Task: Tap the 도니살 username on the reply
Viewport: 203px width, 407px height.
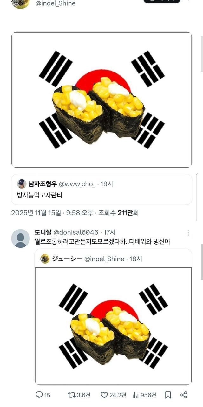Action: coord(43,232)
